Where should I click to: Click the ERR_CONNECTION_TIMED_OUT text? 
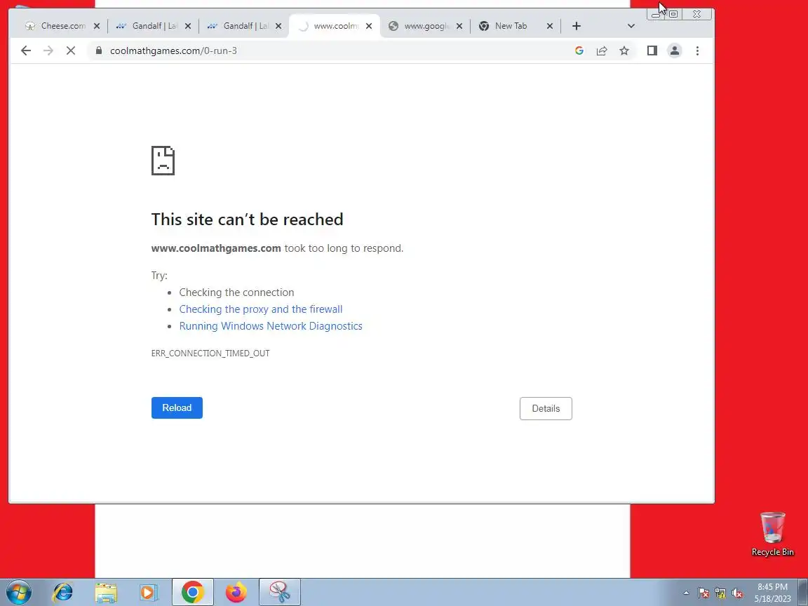pos(210,353)
